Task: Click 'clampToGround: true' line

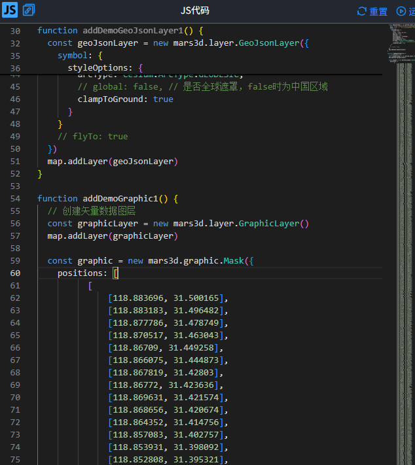Action: [x=125, y=99]
